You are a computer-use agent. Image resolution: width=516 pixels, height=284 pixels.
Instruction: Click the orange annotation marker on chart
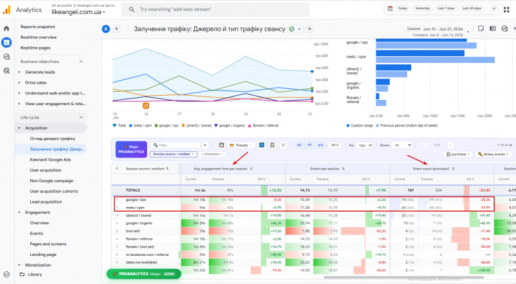[146, 106]
